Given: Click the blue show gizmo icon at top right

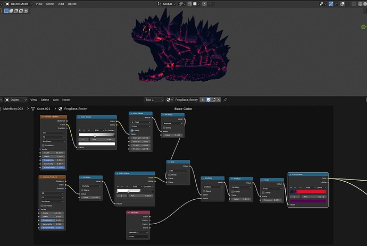Looking at the screenshot, I should point(331,4).
